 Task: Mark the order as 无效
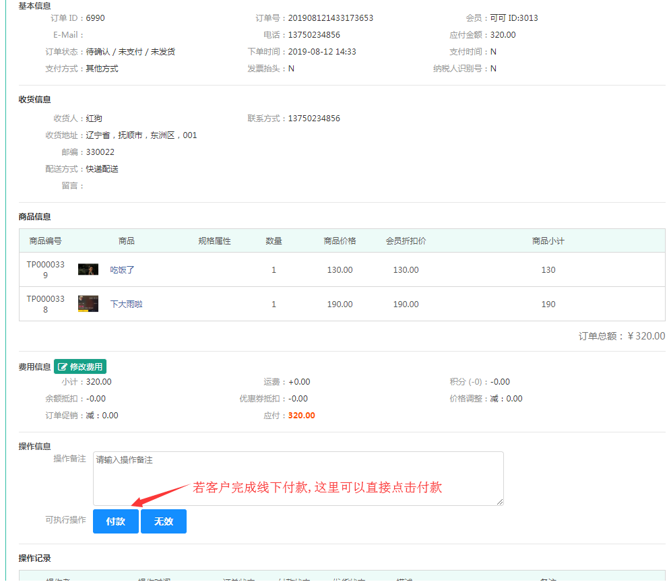[x=164, y=521]
